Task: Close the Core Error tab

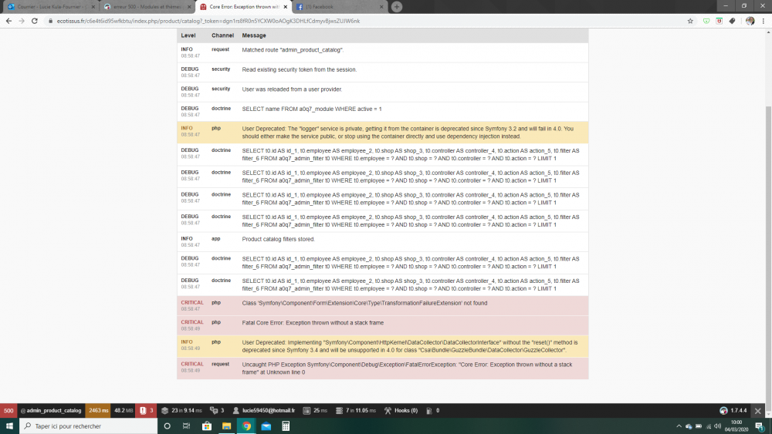Action: coord(286,7)
